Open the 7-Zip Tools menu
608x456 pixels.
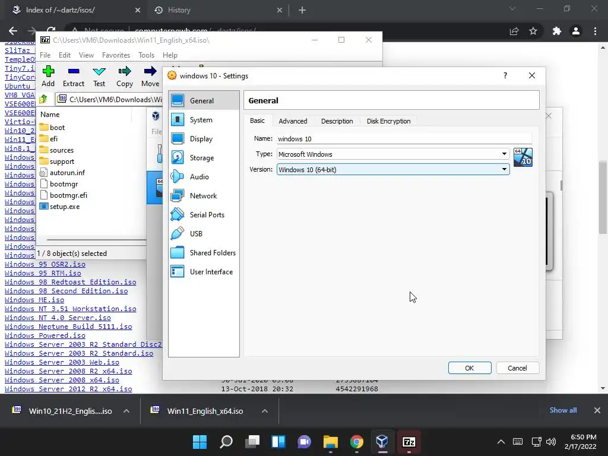click(x=146, y=55)
